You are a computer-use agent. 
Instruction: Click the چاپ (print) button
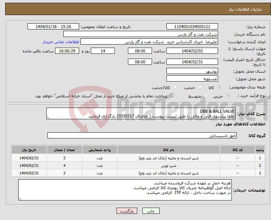point(151,211)
